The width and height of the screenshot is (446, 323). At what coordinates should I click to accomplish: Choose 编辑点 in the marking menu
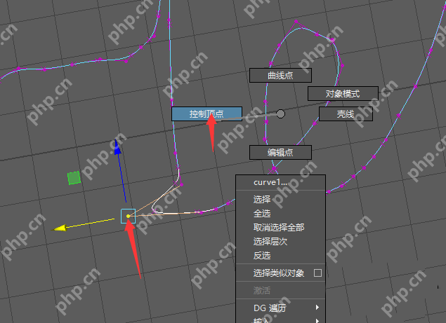click(x=280, y=153)
